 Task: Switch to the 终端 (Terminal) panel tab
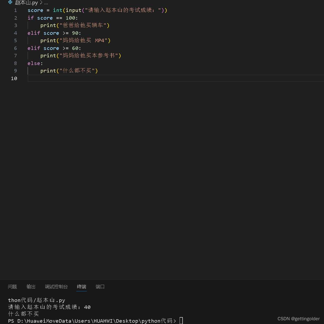81,287
